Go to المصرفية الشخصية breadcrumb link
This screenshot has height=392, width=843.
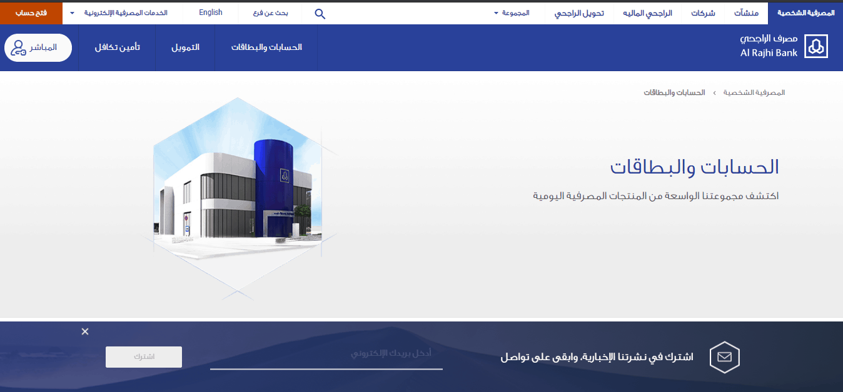(x=754, y=92)
